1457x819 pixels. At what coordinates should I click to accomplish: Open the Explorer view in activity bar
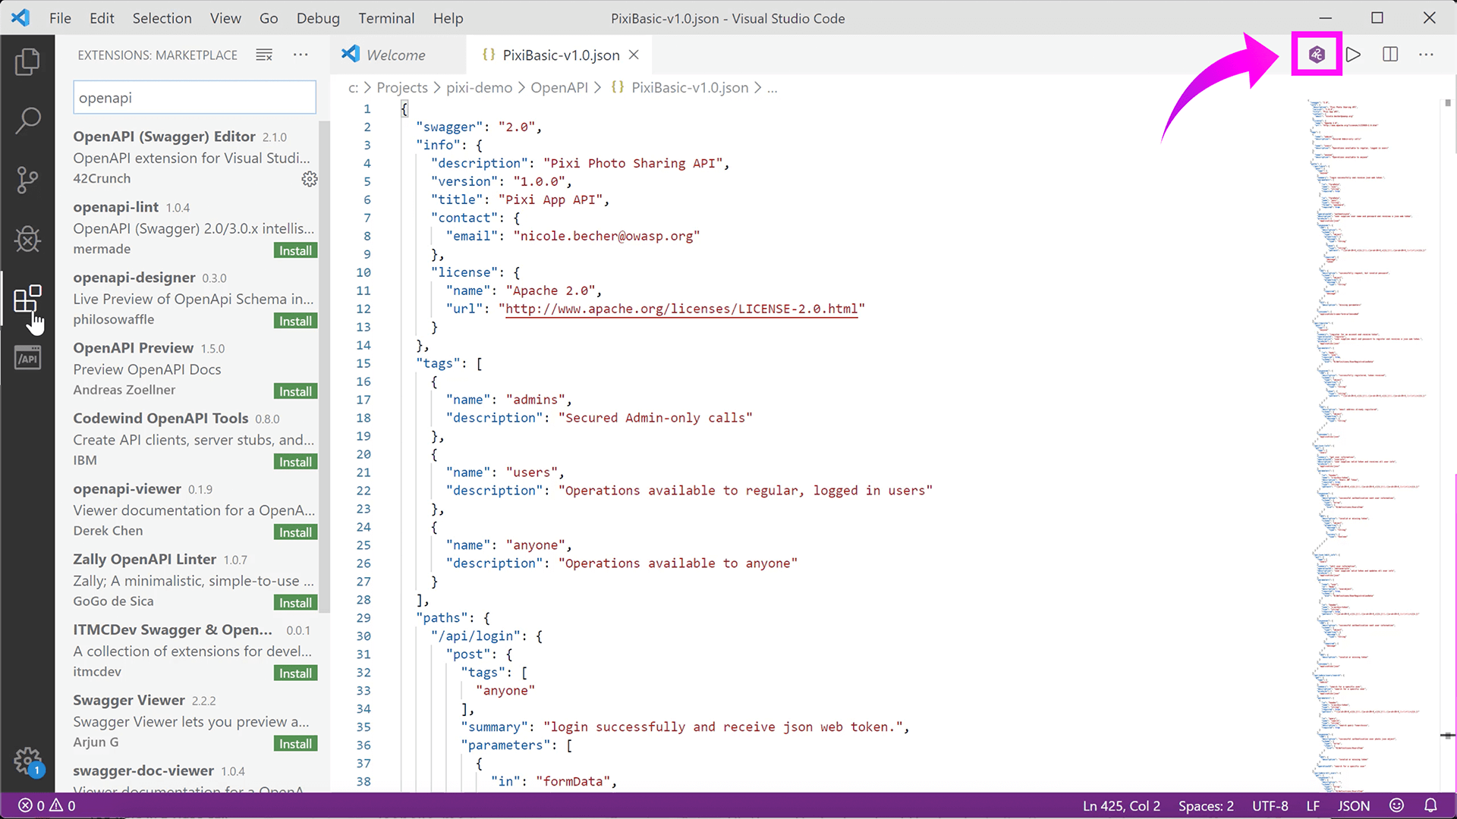[27, 61]
